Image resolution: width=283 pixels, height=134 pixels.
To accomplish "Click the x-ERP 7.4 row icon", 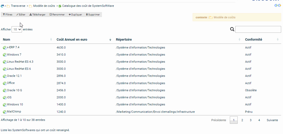I will pyautogui.click(x=4, y=48).
